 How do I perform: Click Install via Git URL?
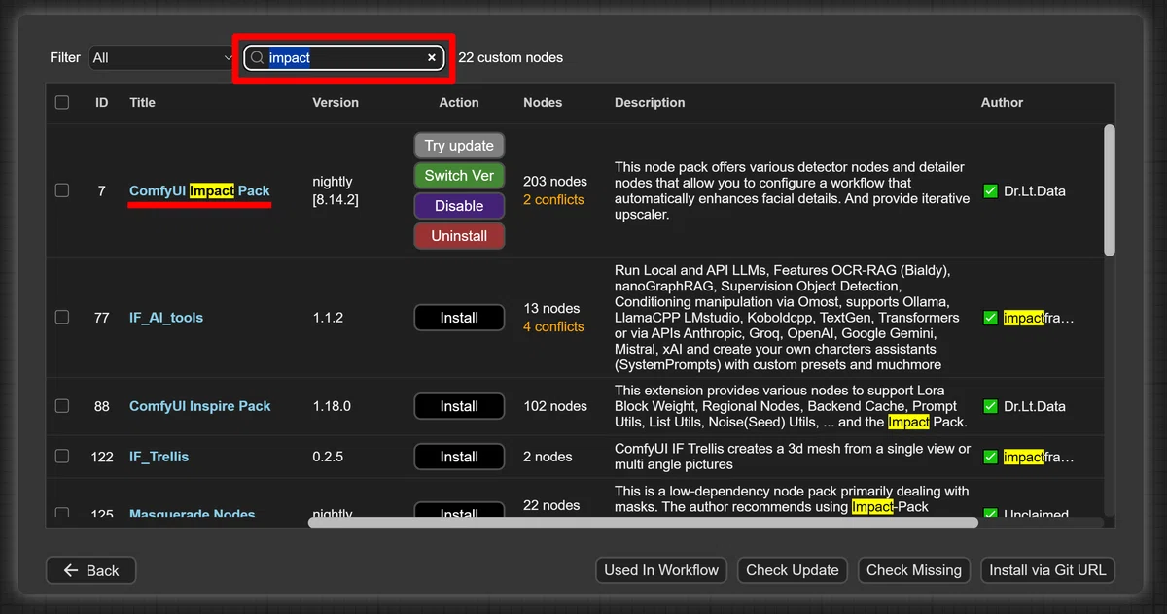(1047, 570)
